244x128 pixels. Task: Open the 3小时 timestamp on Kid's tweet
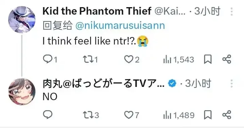tap(207, 11)
